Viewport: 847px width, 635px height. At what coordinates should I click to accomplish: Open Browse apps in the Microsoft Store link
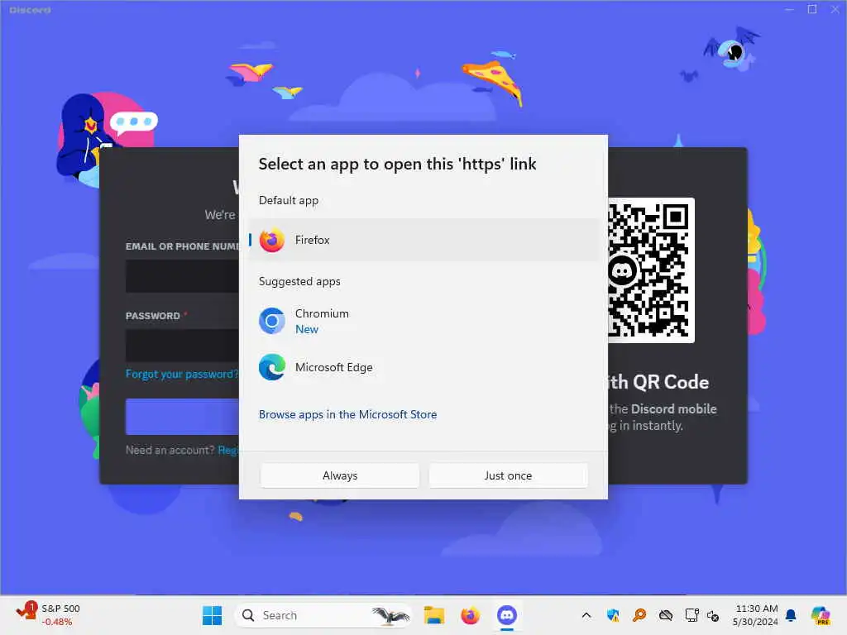click(348, 415)
